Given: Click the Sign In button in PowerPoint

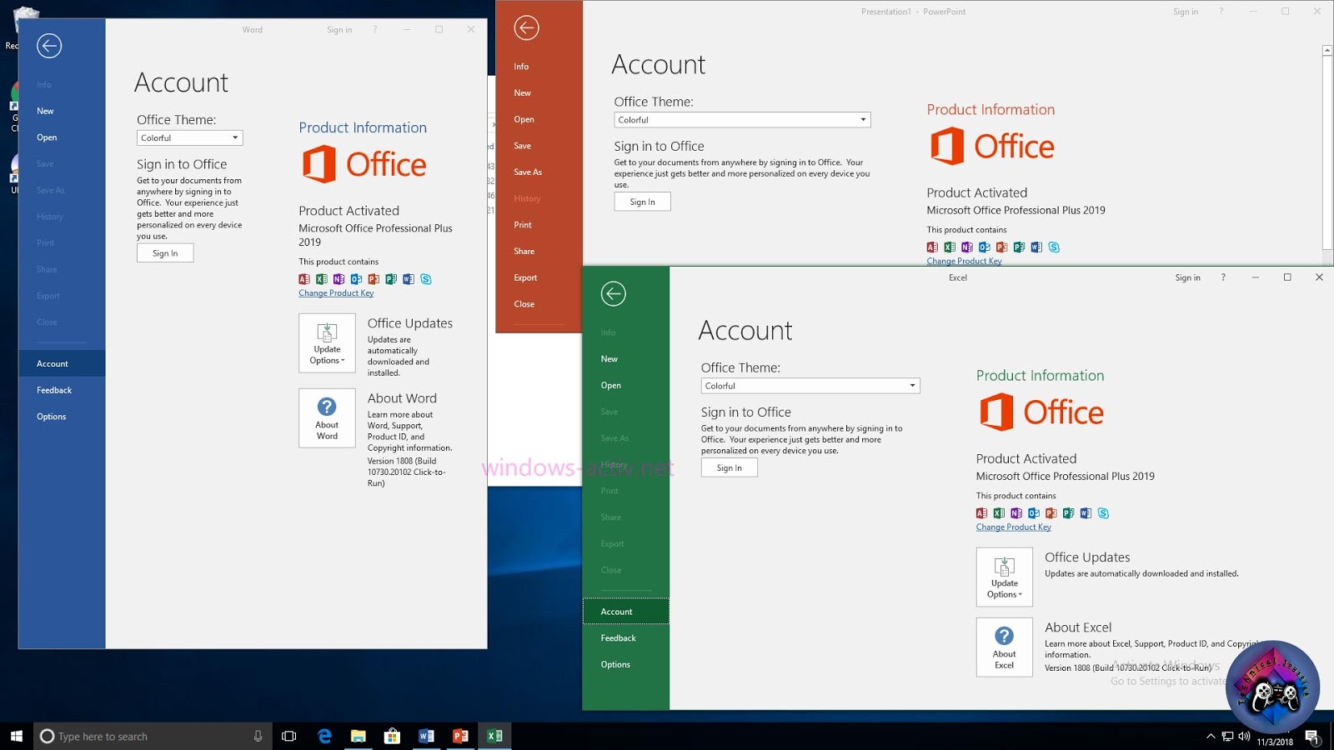Looking at the screenshot, I should coord(643,202).
